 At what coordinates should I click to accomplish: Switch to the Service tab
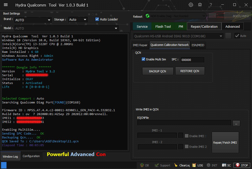click(x=142, y=26)
